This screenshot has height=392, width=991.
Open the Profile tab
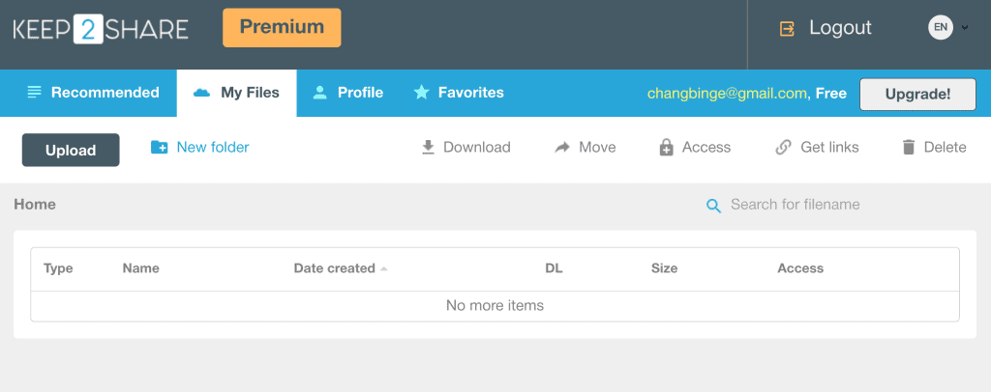347,94
